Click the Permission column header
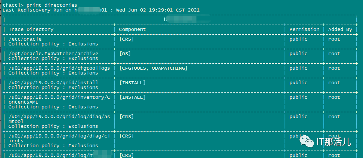Viewport: 363px width, 158px height. tap(304, 29)
